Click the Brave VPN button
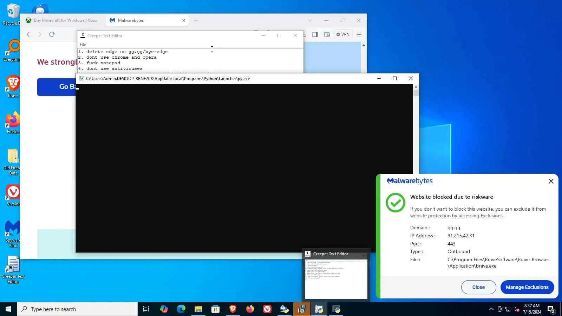The height and width of the screenshot is (316, 562). point(343,34)
